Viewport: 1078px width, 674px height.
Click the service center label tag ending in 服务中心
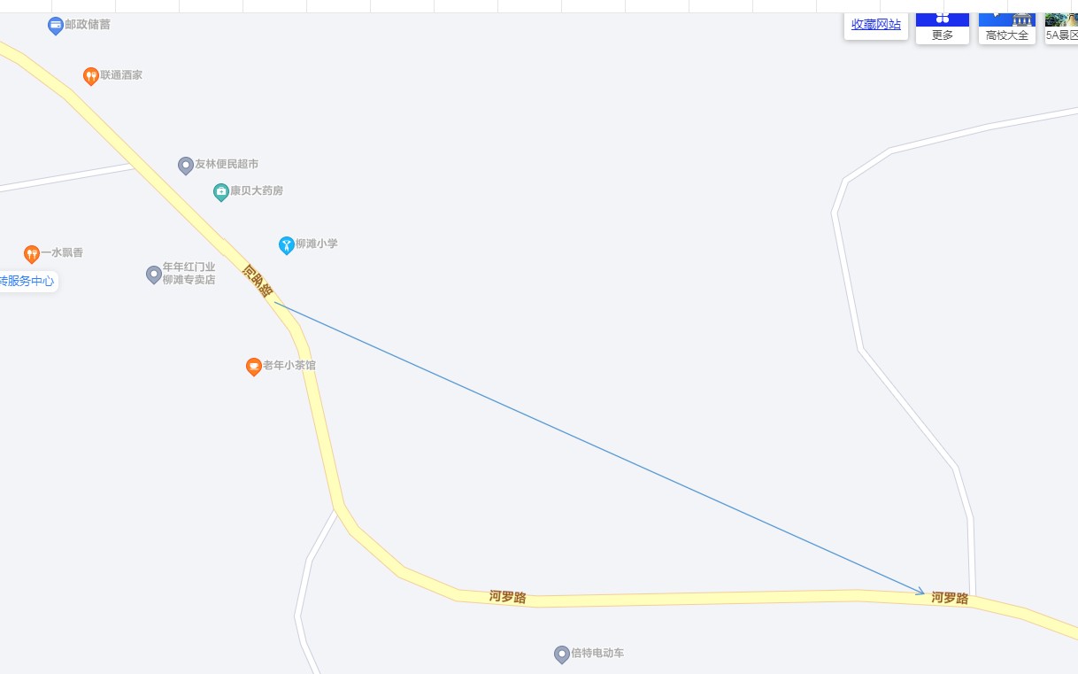pyautogui.click(x=28, y=282)
